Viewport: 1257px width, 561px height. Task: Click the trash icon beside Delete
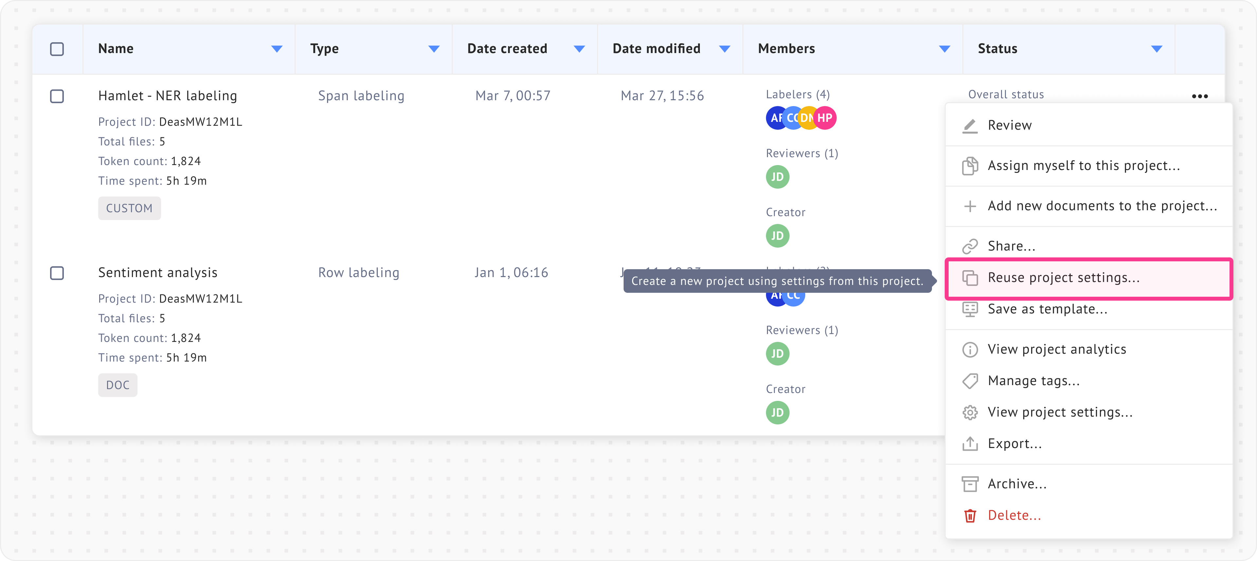(x=970, y=515)
